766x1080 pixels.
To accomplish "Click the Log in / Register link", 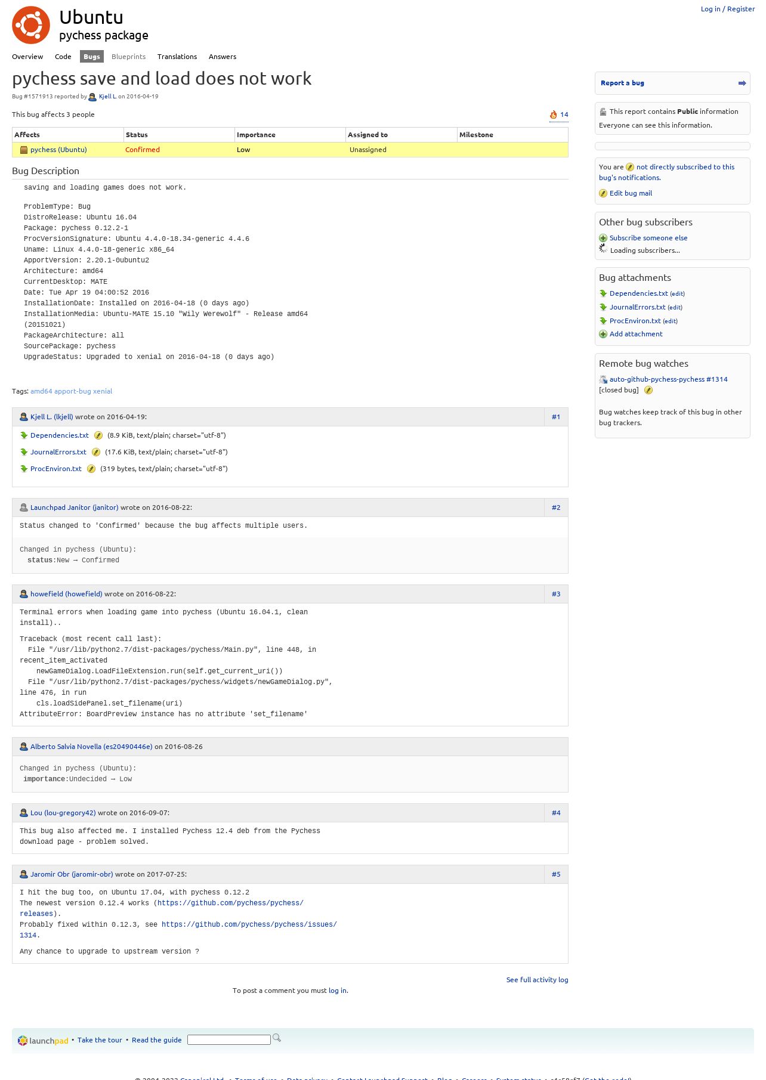I will click(728, 9).
